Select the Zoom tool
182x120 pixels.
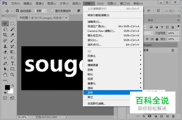point(12,75)
